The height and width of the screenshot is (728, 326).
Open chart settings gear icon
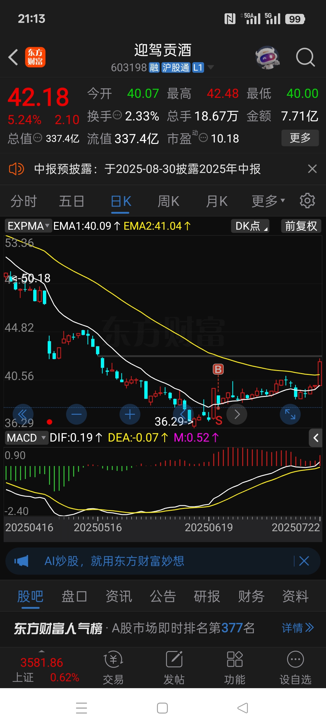pyautogui.click(x=307, y=201)
